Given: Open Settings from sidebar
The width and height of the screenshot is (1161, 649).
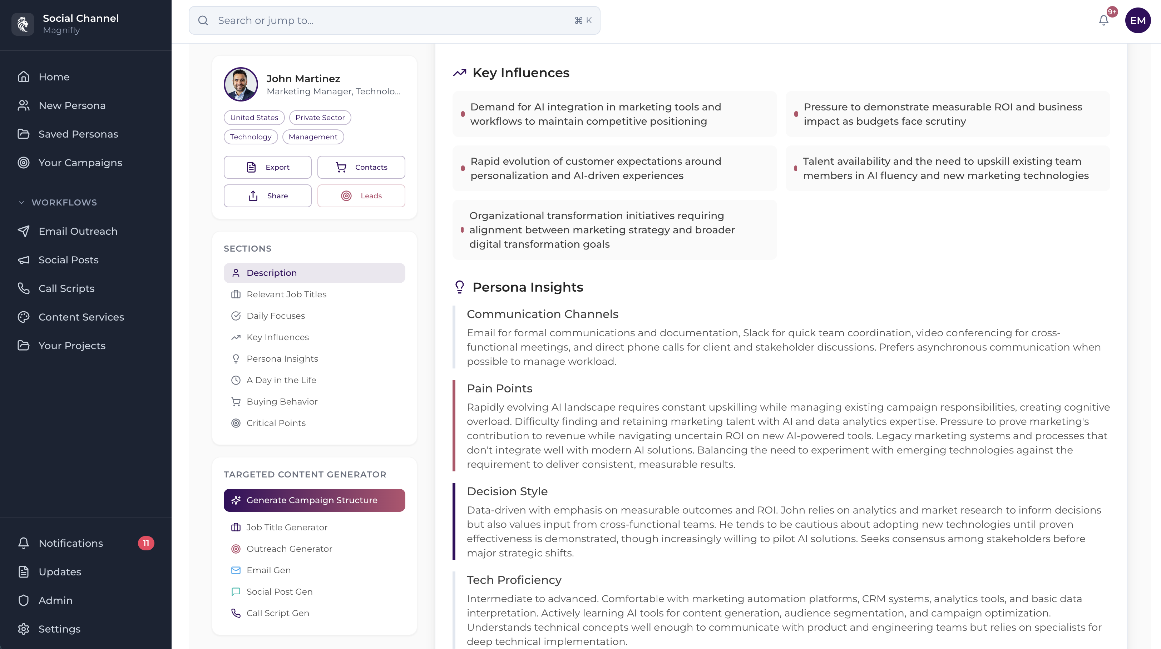Looking at the screenshot, I should click(59, 629).
